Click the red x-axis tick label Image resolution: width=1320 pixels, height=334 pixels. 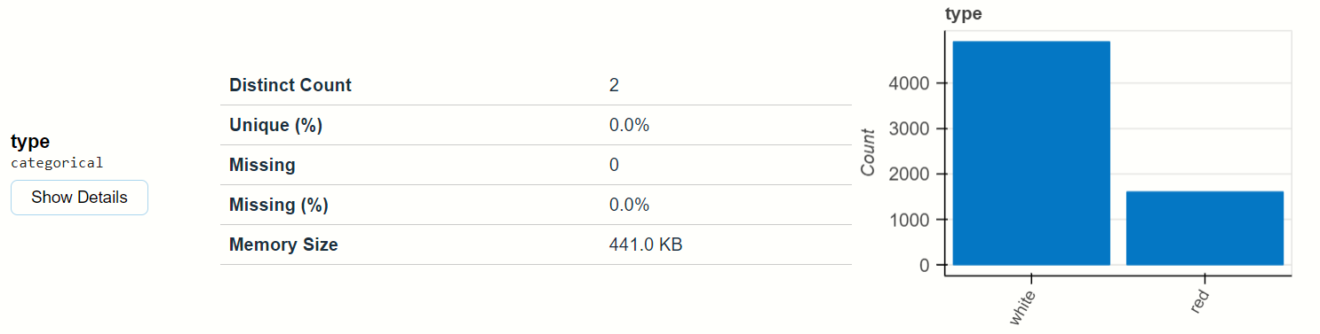pyautogui.click(x=1200, y=299)
